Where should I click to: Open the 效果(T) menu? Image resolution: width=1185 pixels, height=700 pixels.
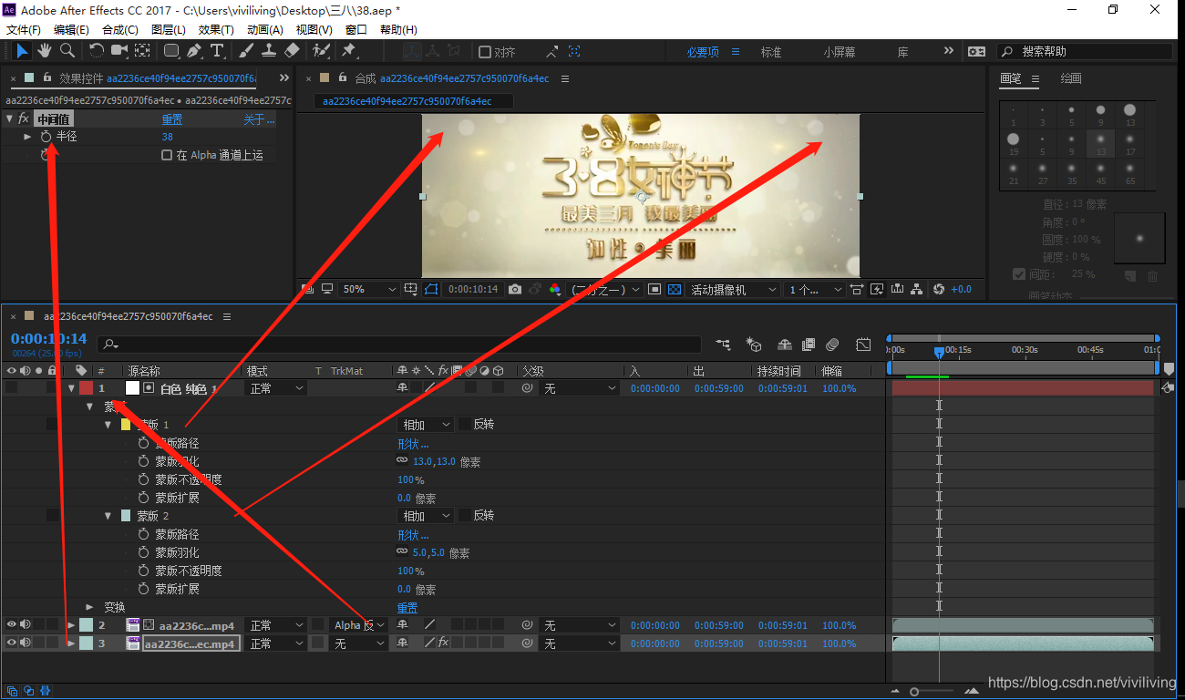[216, 29]
